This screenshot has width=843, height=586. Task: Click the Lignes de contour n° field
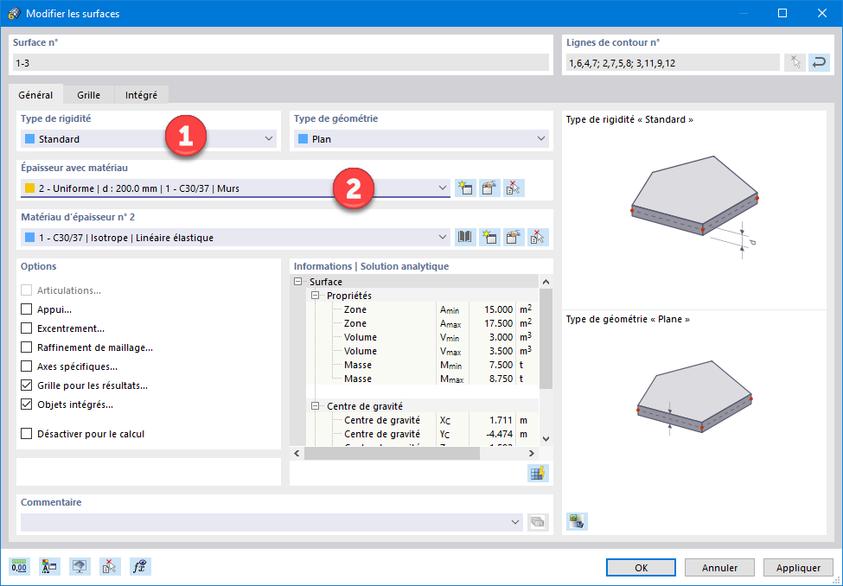click(x=673, y=63)
